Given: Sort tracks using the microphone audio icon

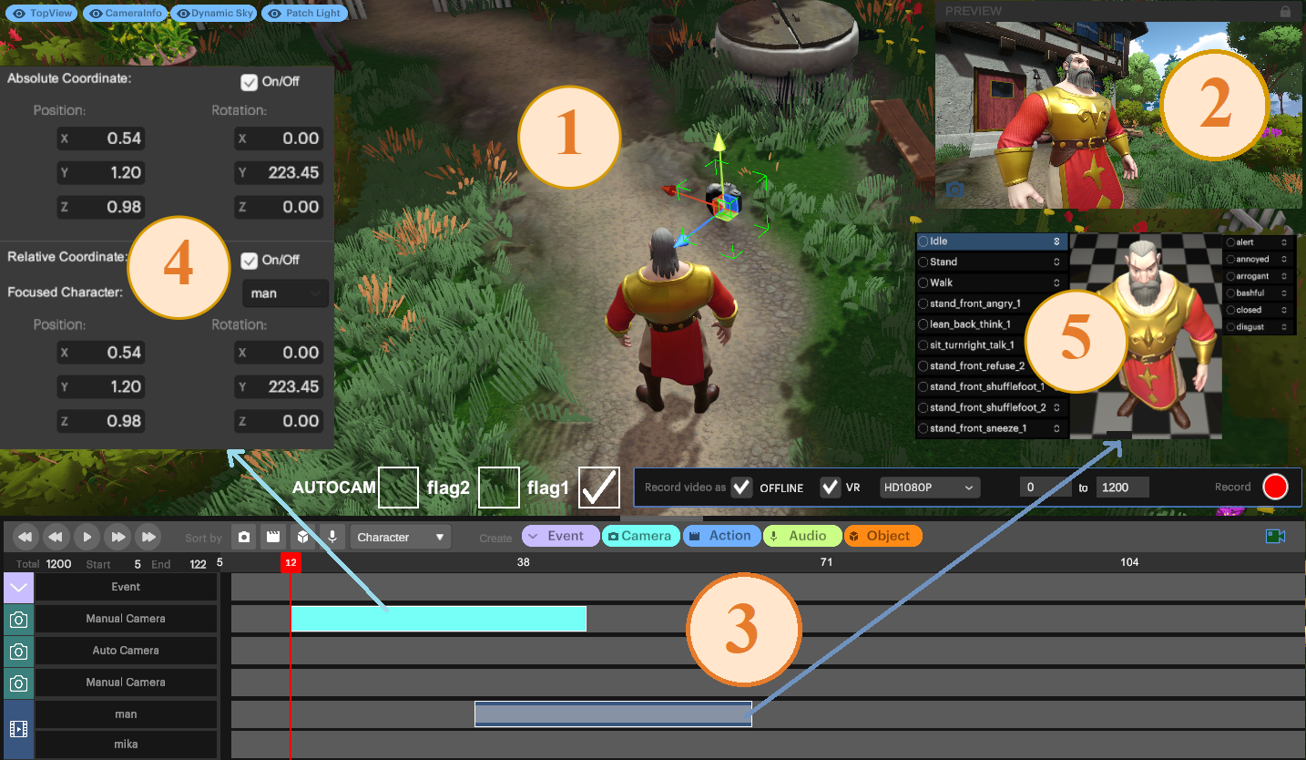Looking at the screenshot, I should coord(332,537).
